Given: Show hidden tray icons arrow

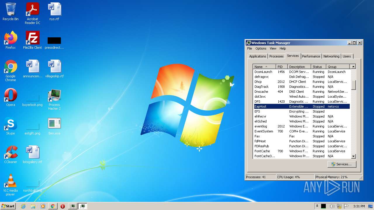Looking at the screenshot, I should [x=317, y=206].
